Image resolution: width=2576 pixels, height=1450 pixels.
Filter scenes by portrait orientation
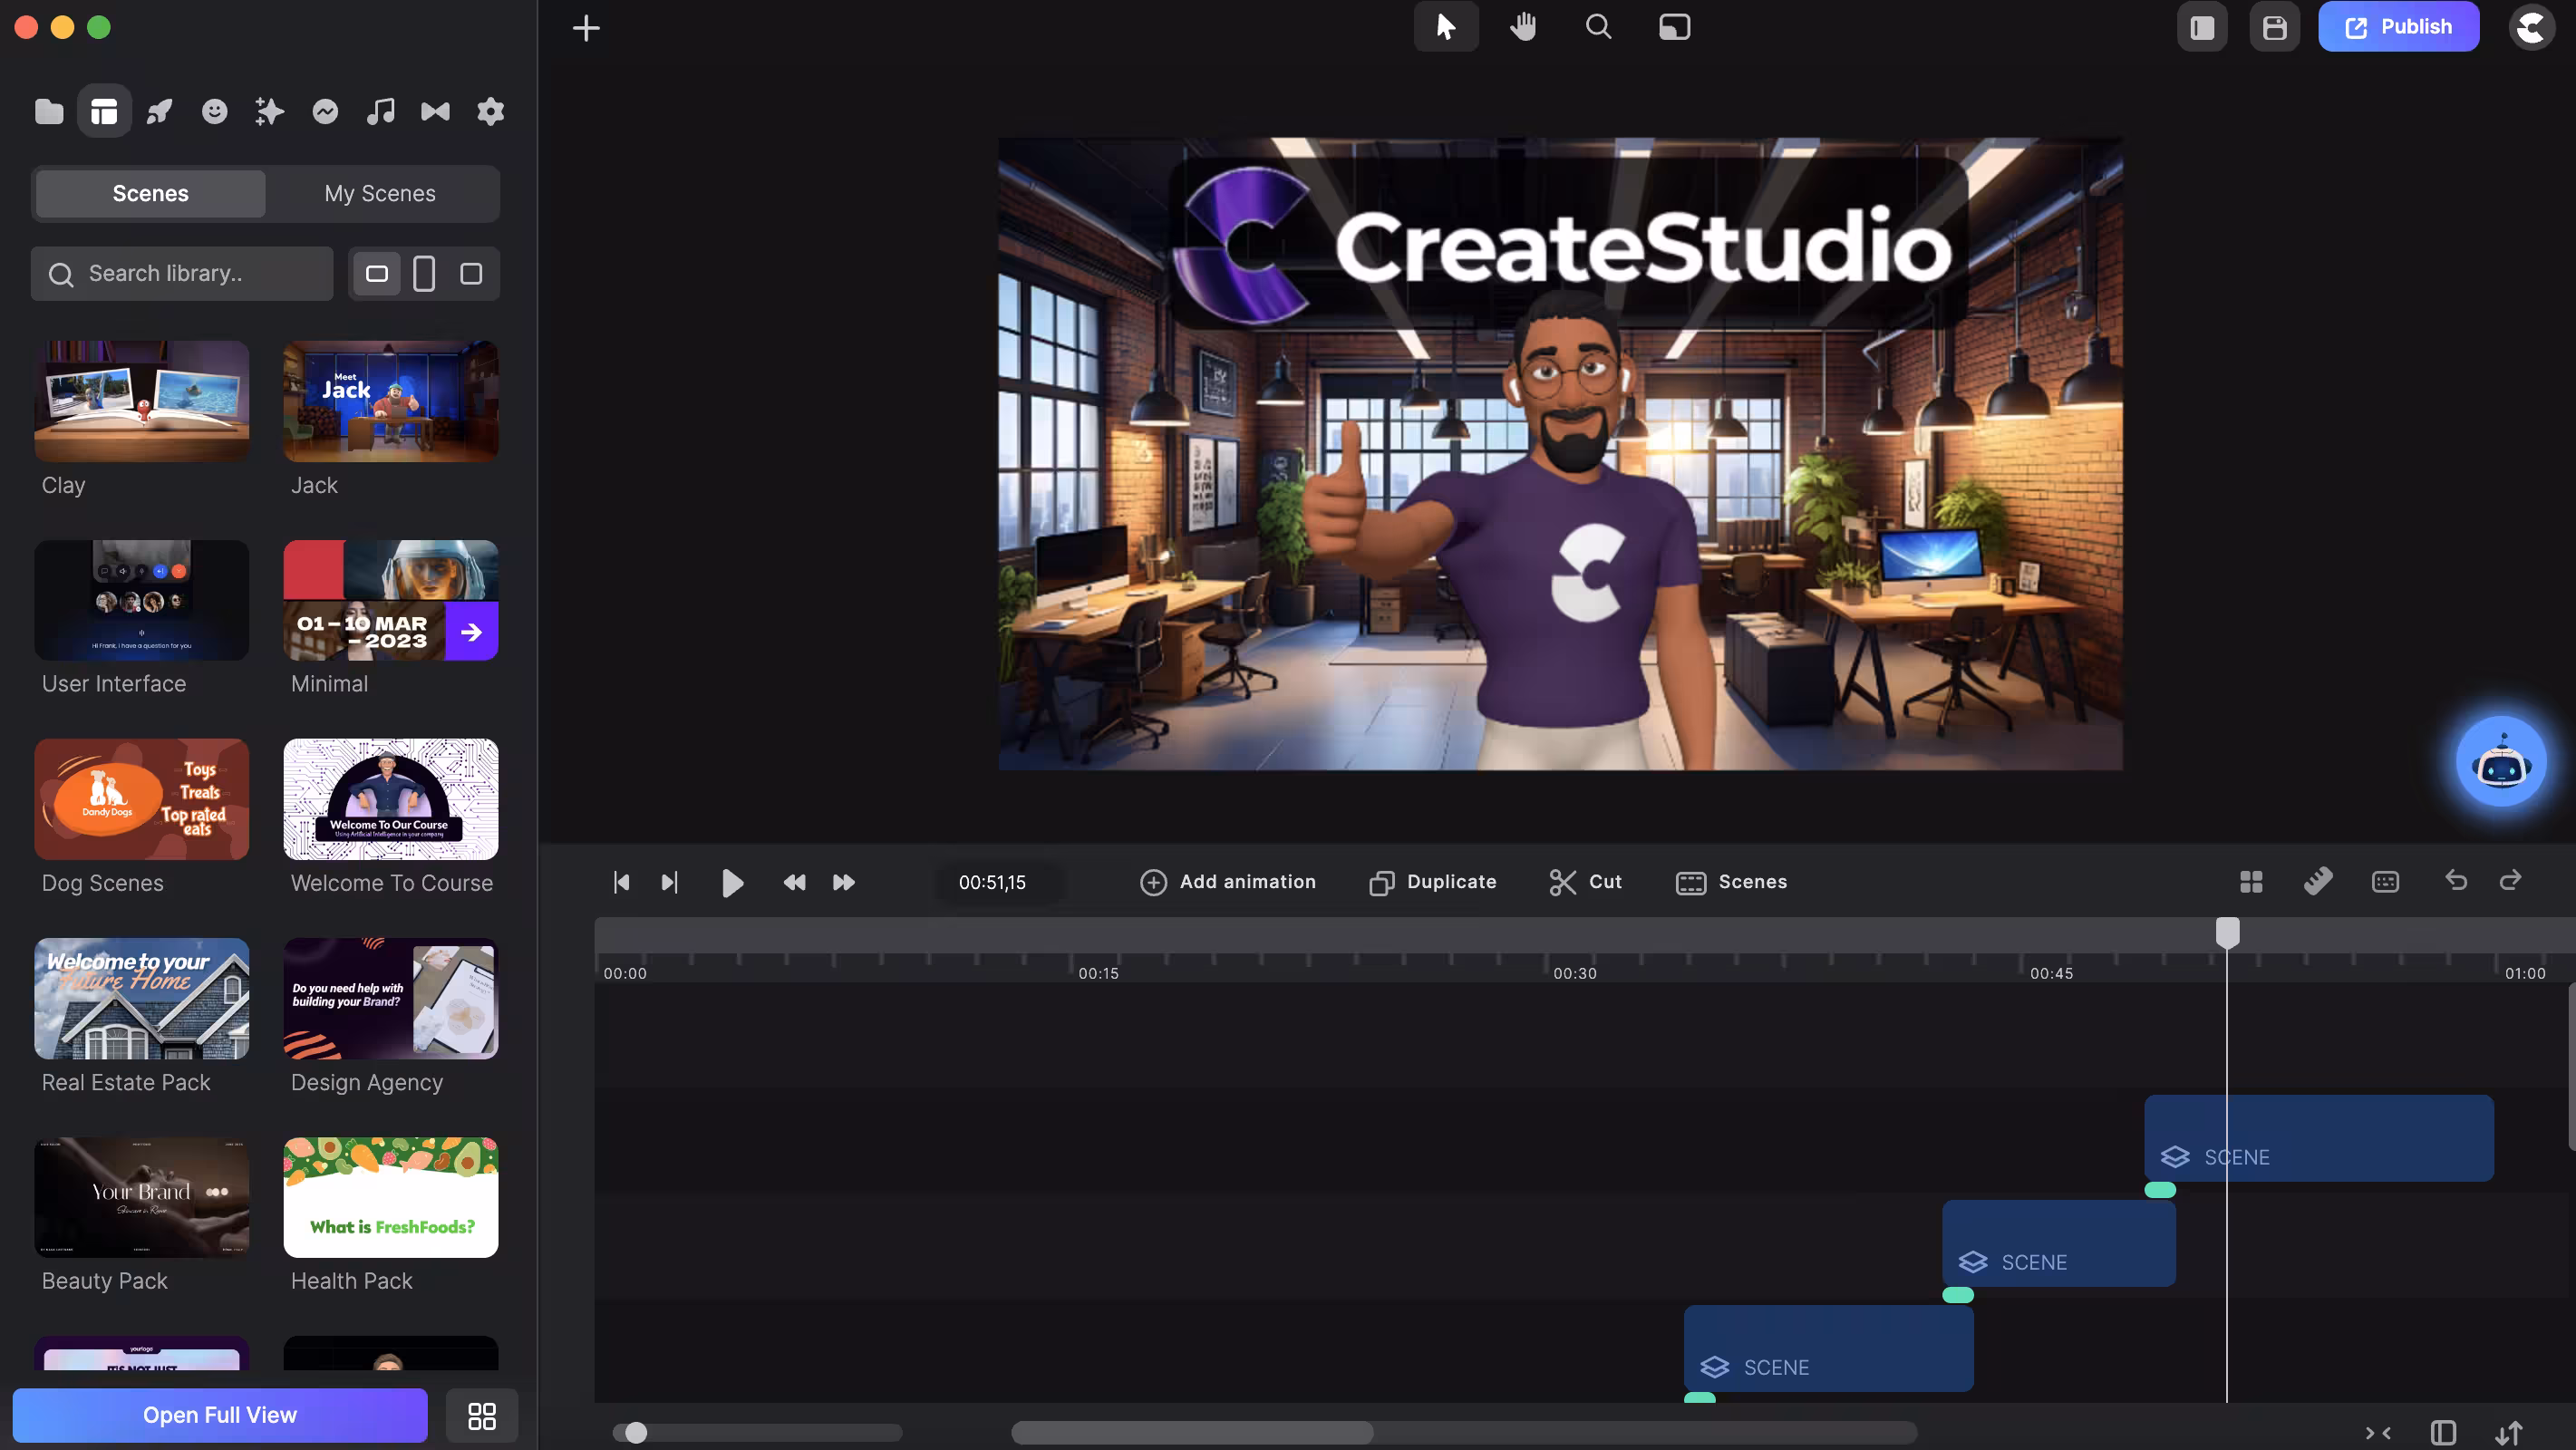click(424, 273)
